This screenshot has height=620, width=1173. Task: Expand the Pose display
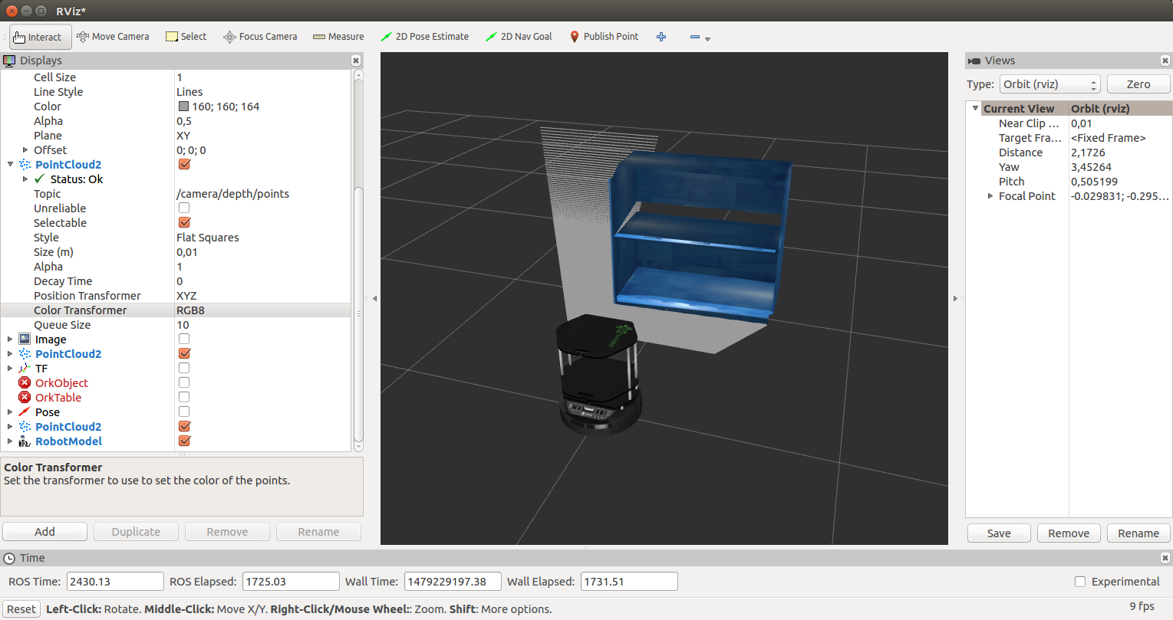10,412
